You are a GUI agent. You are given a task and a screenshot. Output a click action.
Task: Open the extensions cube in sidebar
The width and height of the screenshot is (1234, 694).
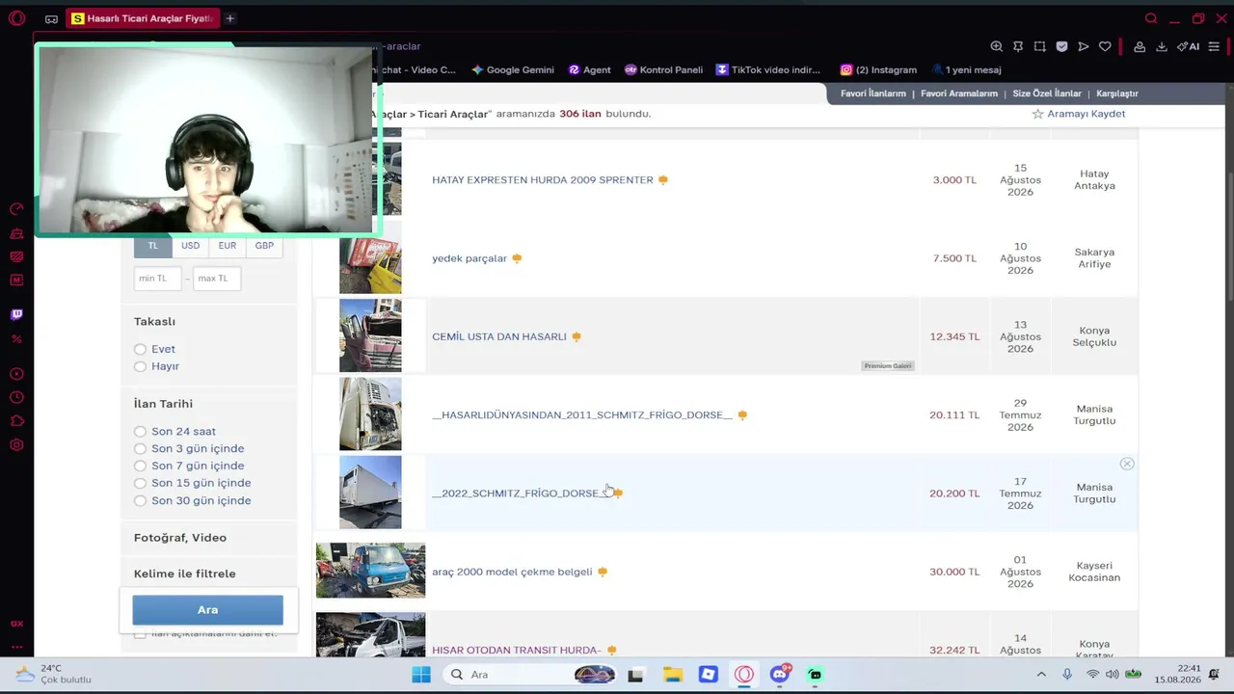(x=16, y=421)
